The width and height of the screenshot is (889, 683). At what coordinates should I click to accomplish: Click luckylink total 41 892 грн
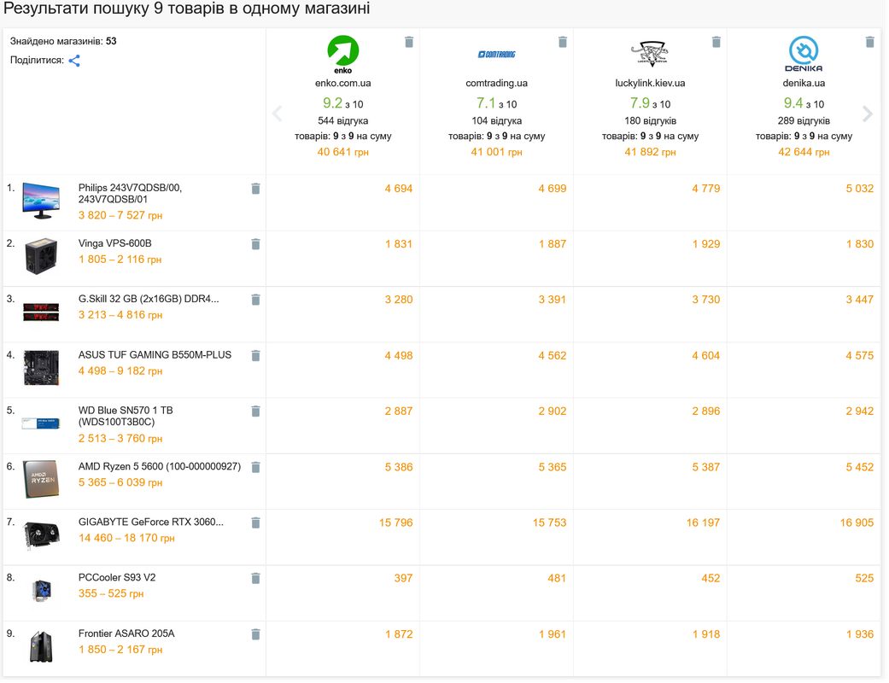tap(650, 153)
